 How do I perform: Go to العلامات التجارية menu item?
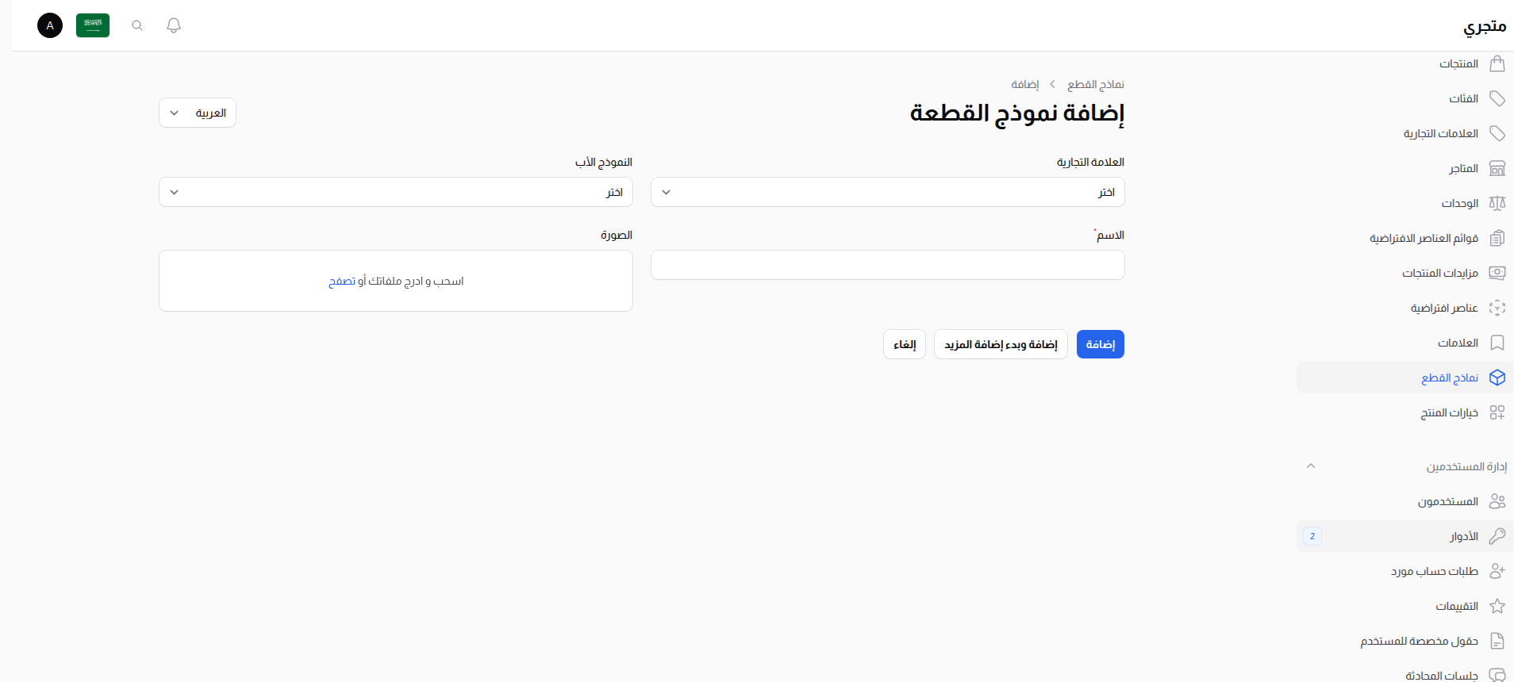1404,133
